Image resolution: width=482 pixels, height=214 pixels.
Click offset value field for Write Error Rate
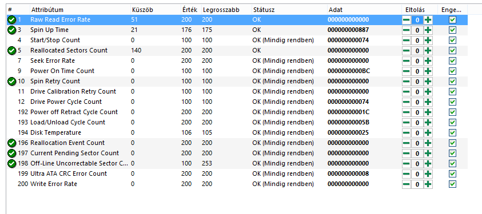pyautogui.click(x=417, y=184)
